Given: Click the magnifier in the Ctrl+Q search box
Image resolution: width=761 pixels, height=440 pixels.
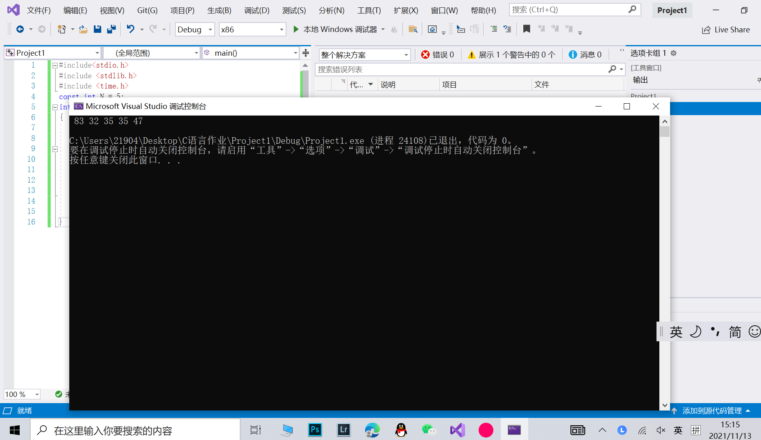Looking at the screenshot, I should point(632,9).
